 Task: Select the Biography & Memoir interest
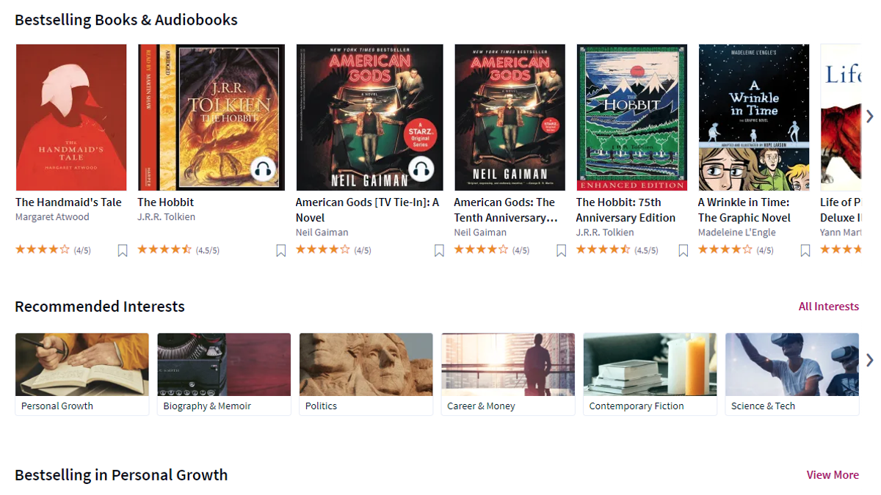coord(224,375)
